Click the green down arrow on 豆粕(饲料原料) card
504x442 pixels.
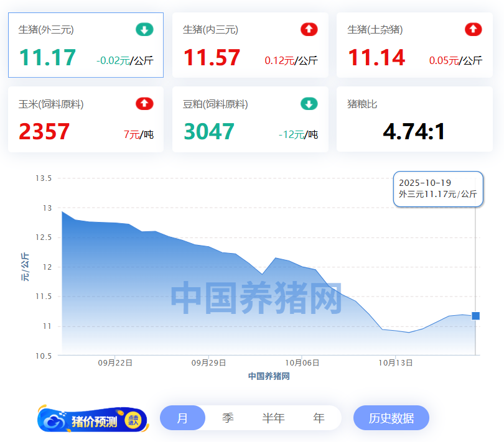pos(309,104)
